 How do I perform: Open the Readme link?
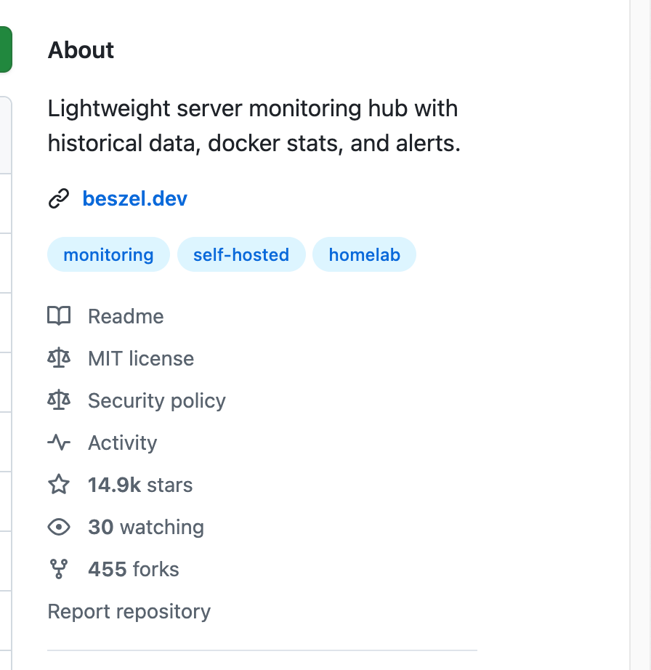[126, 316]
